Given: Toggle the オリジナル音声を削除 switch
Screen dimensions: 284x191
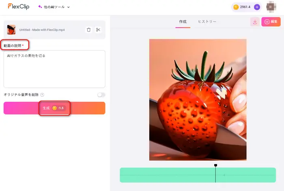Looking at the screenshot, I should pyautogui.click(x=101, y=95).
